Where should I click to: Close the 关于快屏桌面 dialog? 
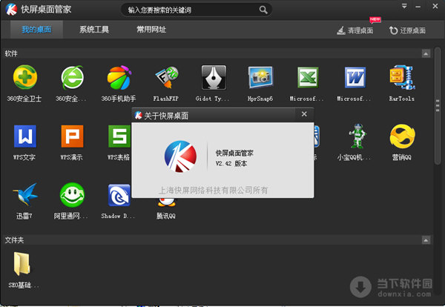(x=304, y=114)
